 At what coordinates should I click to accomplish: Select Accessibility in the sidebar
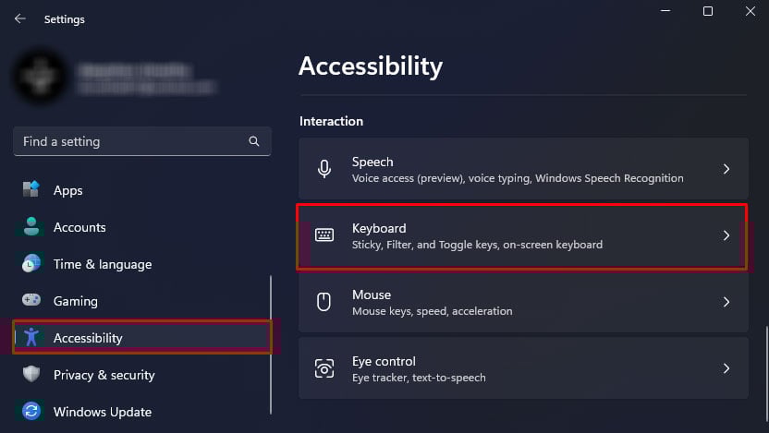tap(88, 338)
